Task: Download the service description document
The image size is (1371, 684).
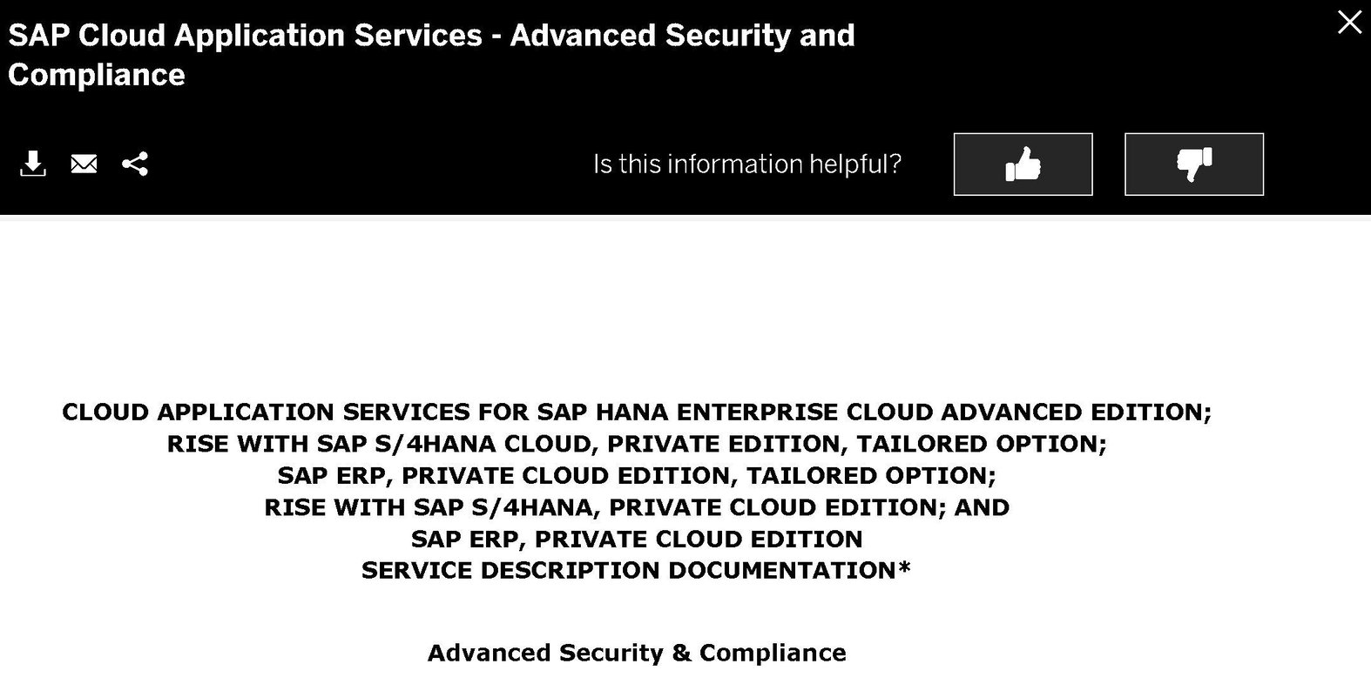Action: [x=33, y=164]
